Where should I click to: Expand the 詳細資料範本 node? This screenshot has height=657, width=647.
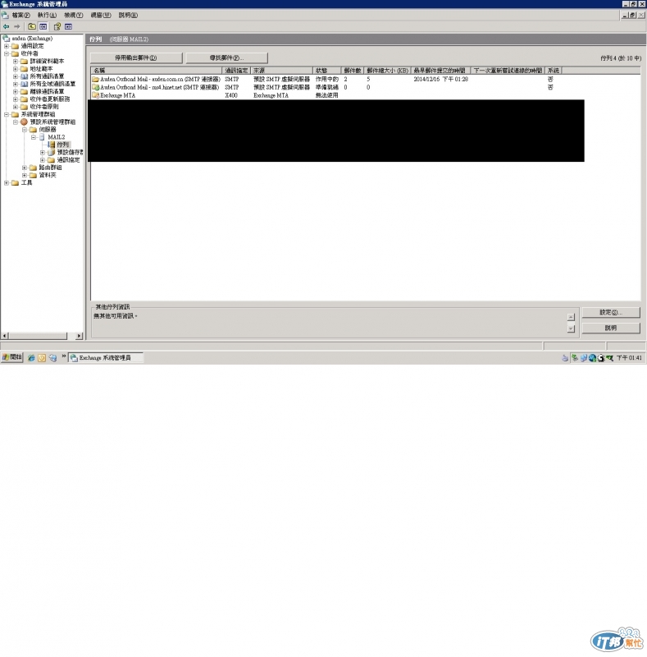(x=16, y=61)
